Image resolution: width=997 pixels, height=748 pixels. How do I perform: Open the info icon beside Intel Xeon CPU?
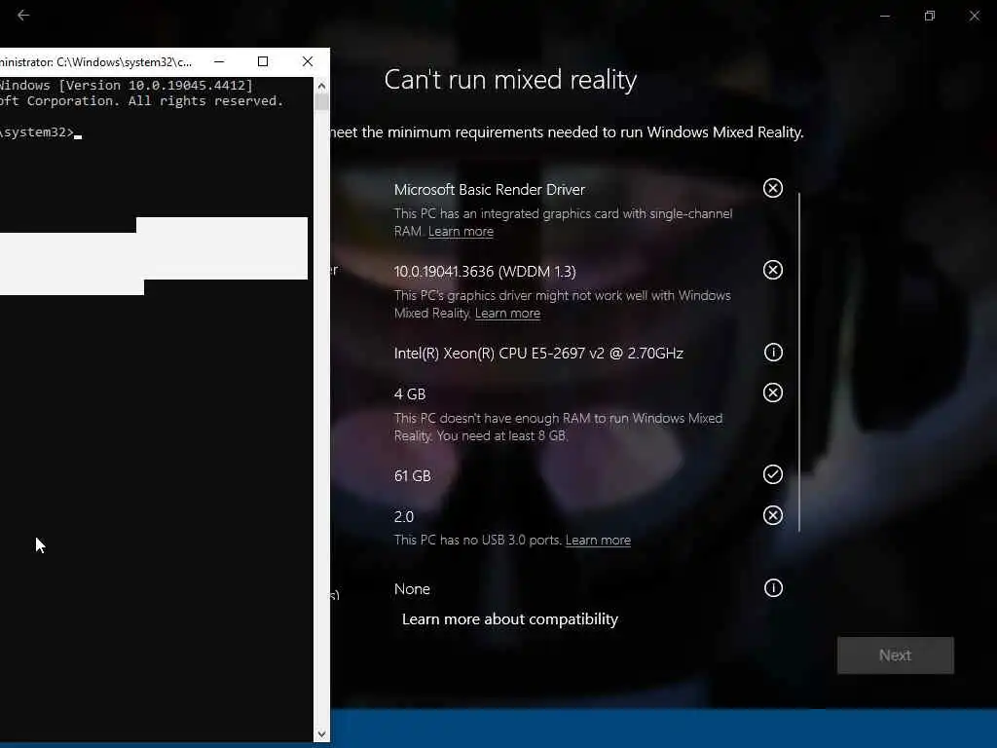coord(772,352)
